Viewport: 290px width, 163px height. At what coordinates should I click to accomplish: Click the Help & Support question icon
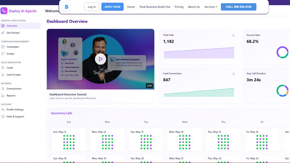click(x=3, y=116)
